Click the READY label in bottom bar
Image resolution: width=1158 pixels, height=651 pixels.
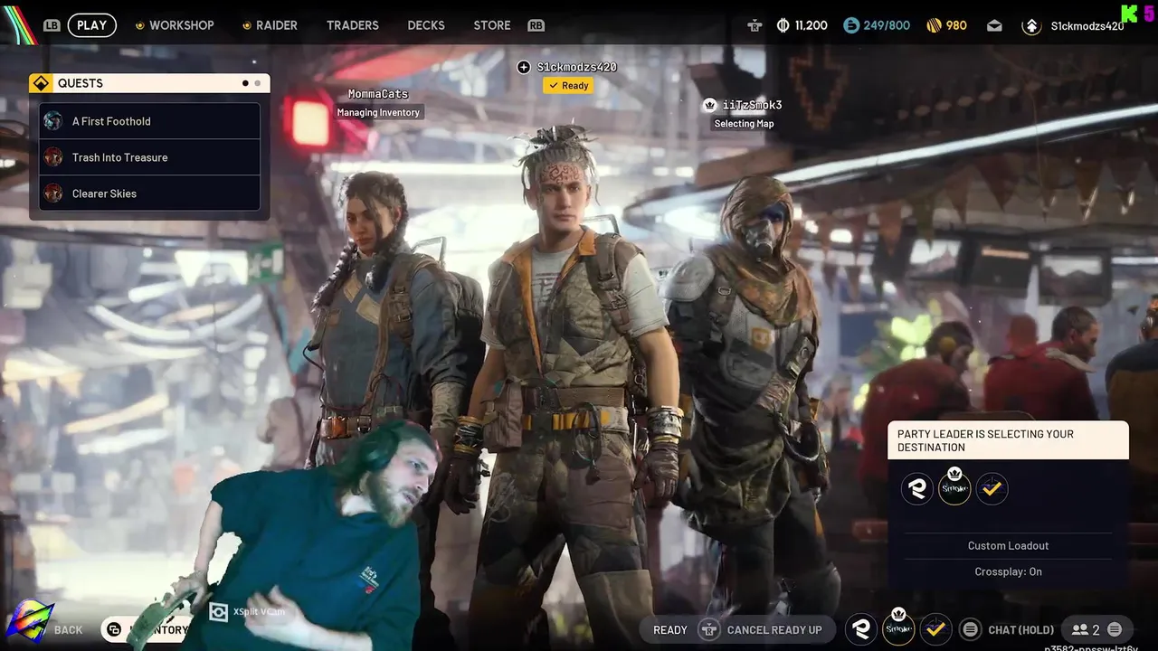coord(670,630)
